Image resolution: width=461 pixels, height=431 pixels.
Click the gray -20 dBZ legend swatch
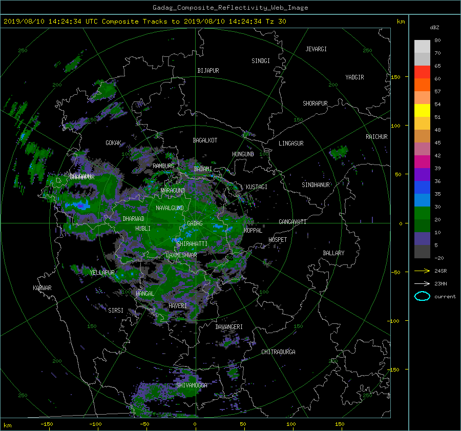(x=422, y=252)
